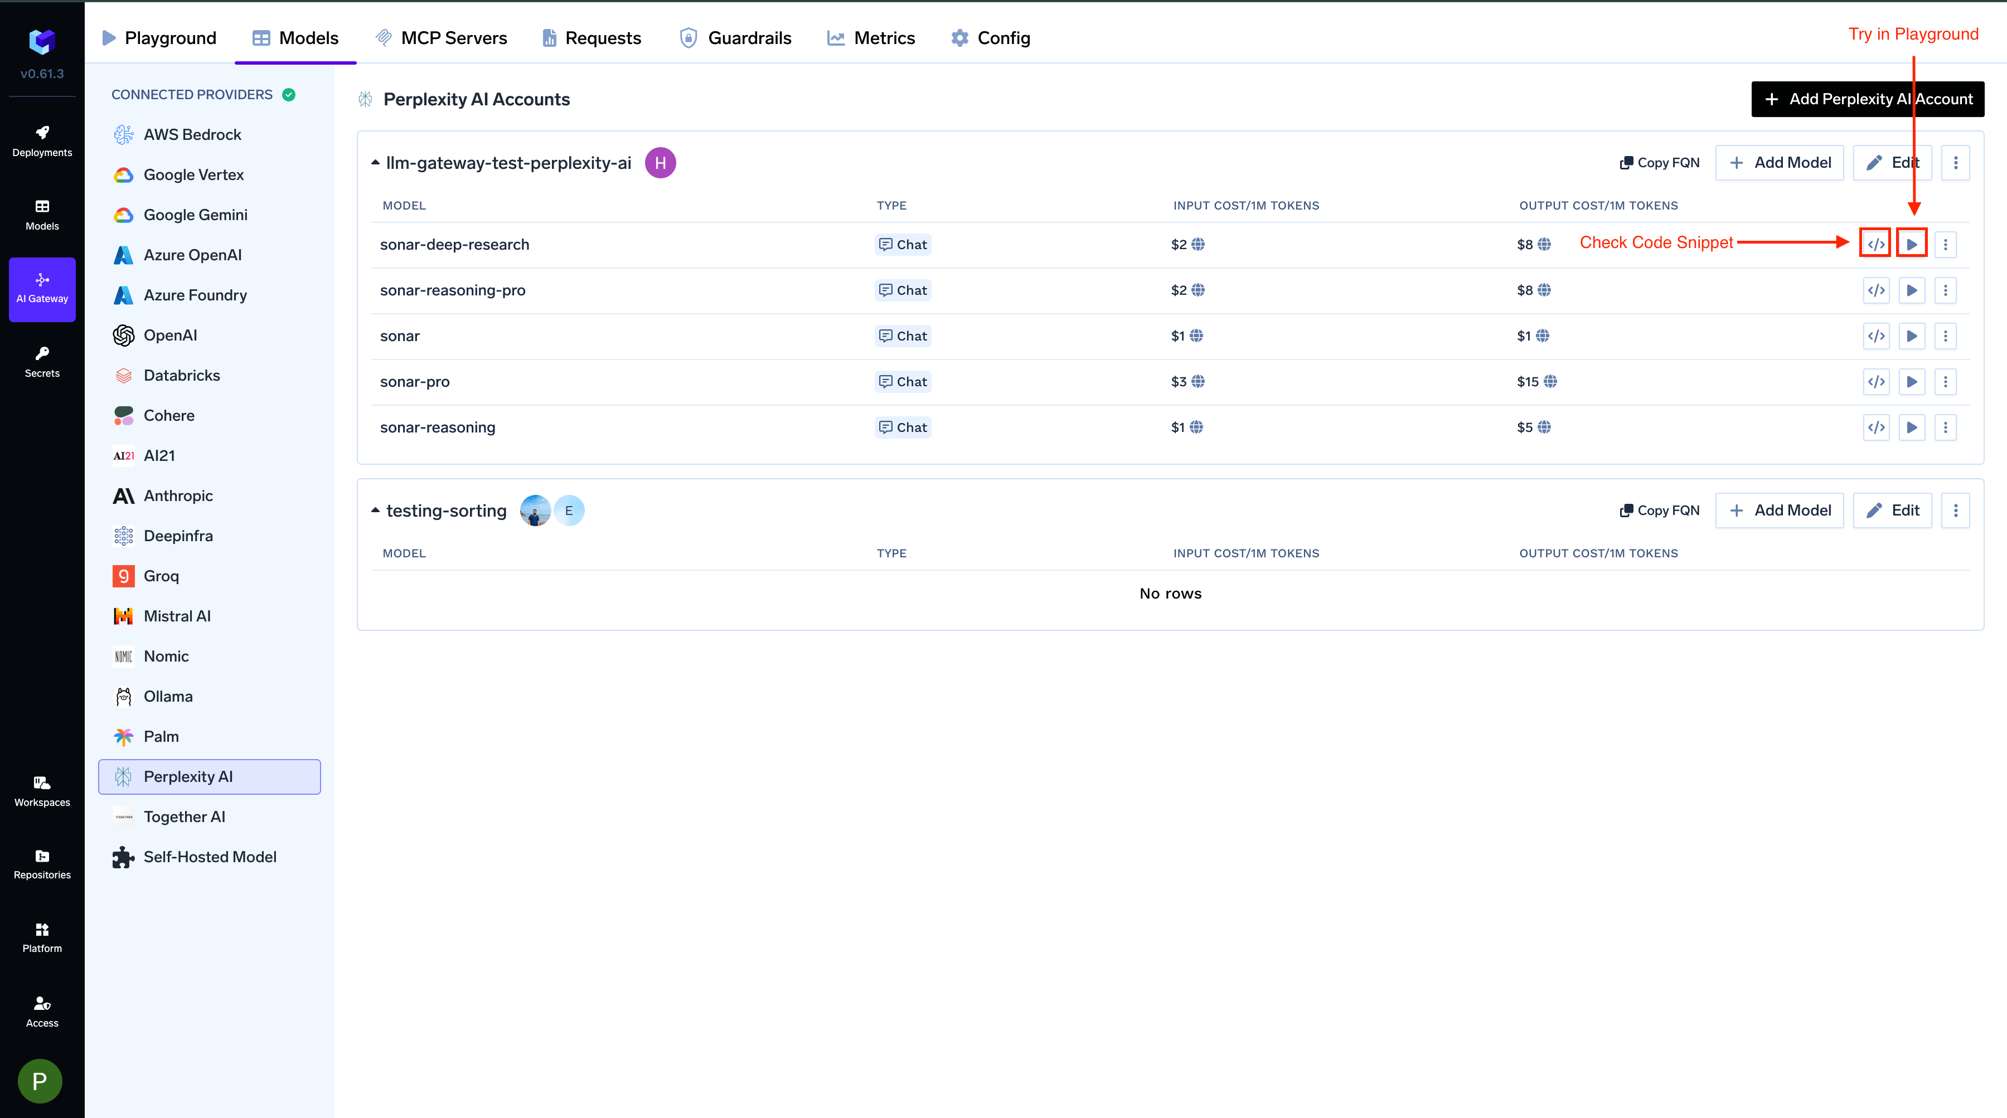Open more options for sonar-deep-research row
The height and width of the screenshot is (1118, 2007).
(x=1946, y=244)
